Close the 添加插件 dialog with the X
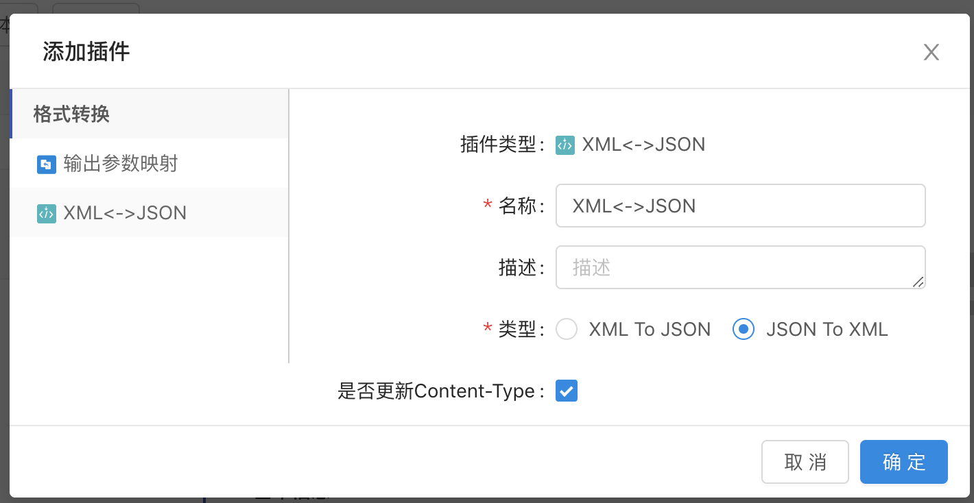This screenshot has width=974, height=503. pyautogui.click(x=931, y=52)
